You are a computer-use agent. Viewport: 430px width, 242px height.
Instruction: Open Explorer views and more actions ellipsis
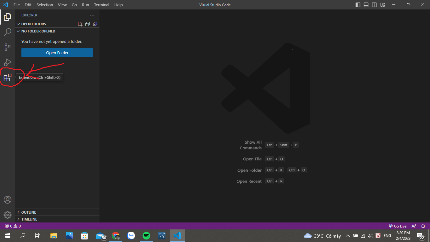coord(92,15)
